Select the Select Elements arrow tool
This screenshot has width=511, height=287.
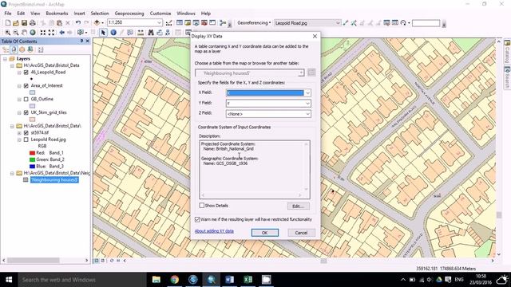click(x=103, y=33)
